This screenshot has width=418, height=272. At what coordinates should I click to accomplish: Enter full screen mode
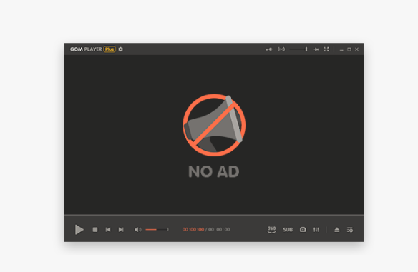click(x=326, y=49)
